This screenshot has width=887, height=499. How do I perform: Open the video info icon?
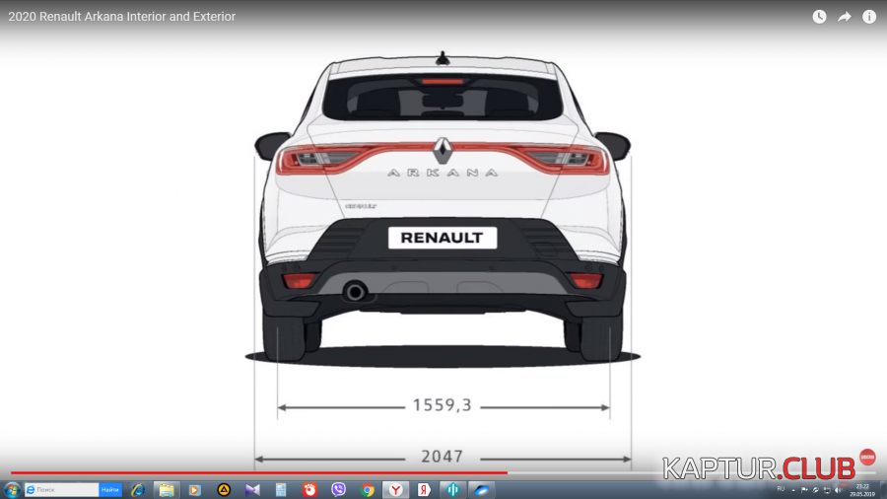tap(869, 17)
